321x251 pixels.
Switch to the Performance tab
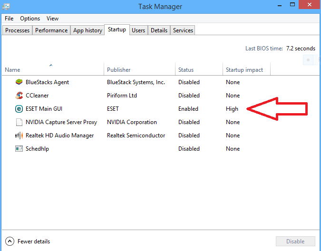tap(51, 30)
